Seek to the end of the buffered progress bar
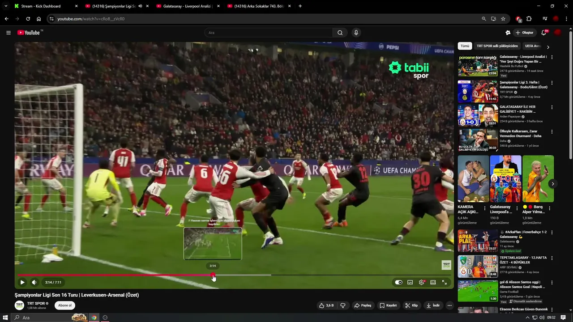 coord(270,275)
